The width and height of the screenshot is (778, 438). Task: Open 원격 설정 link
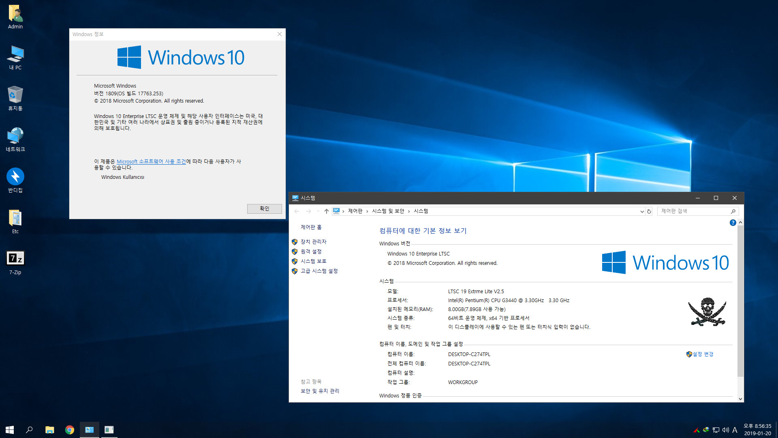[x=311, y=252]
